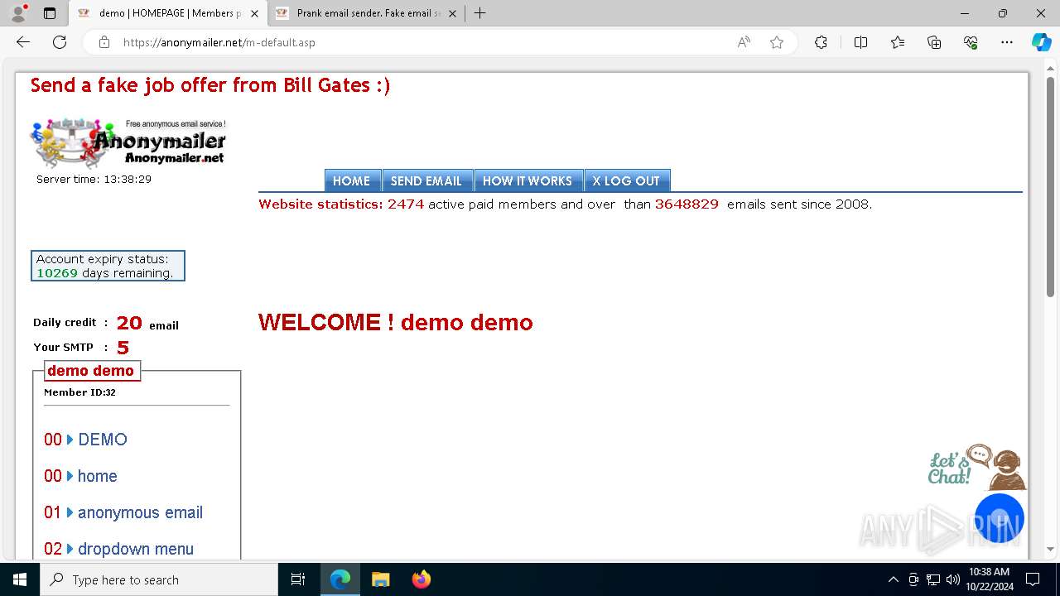This screenshot has height=596, width=1060.
Task: Toggle split screen icon
Action: [x=860, y=42]
